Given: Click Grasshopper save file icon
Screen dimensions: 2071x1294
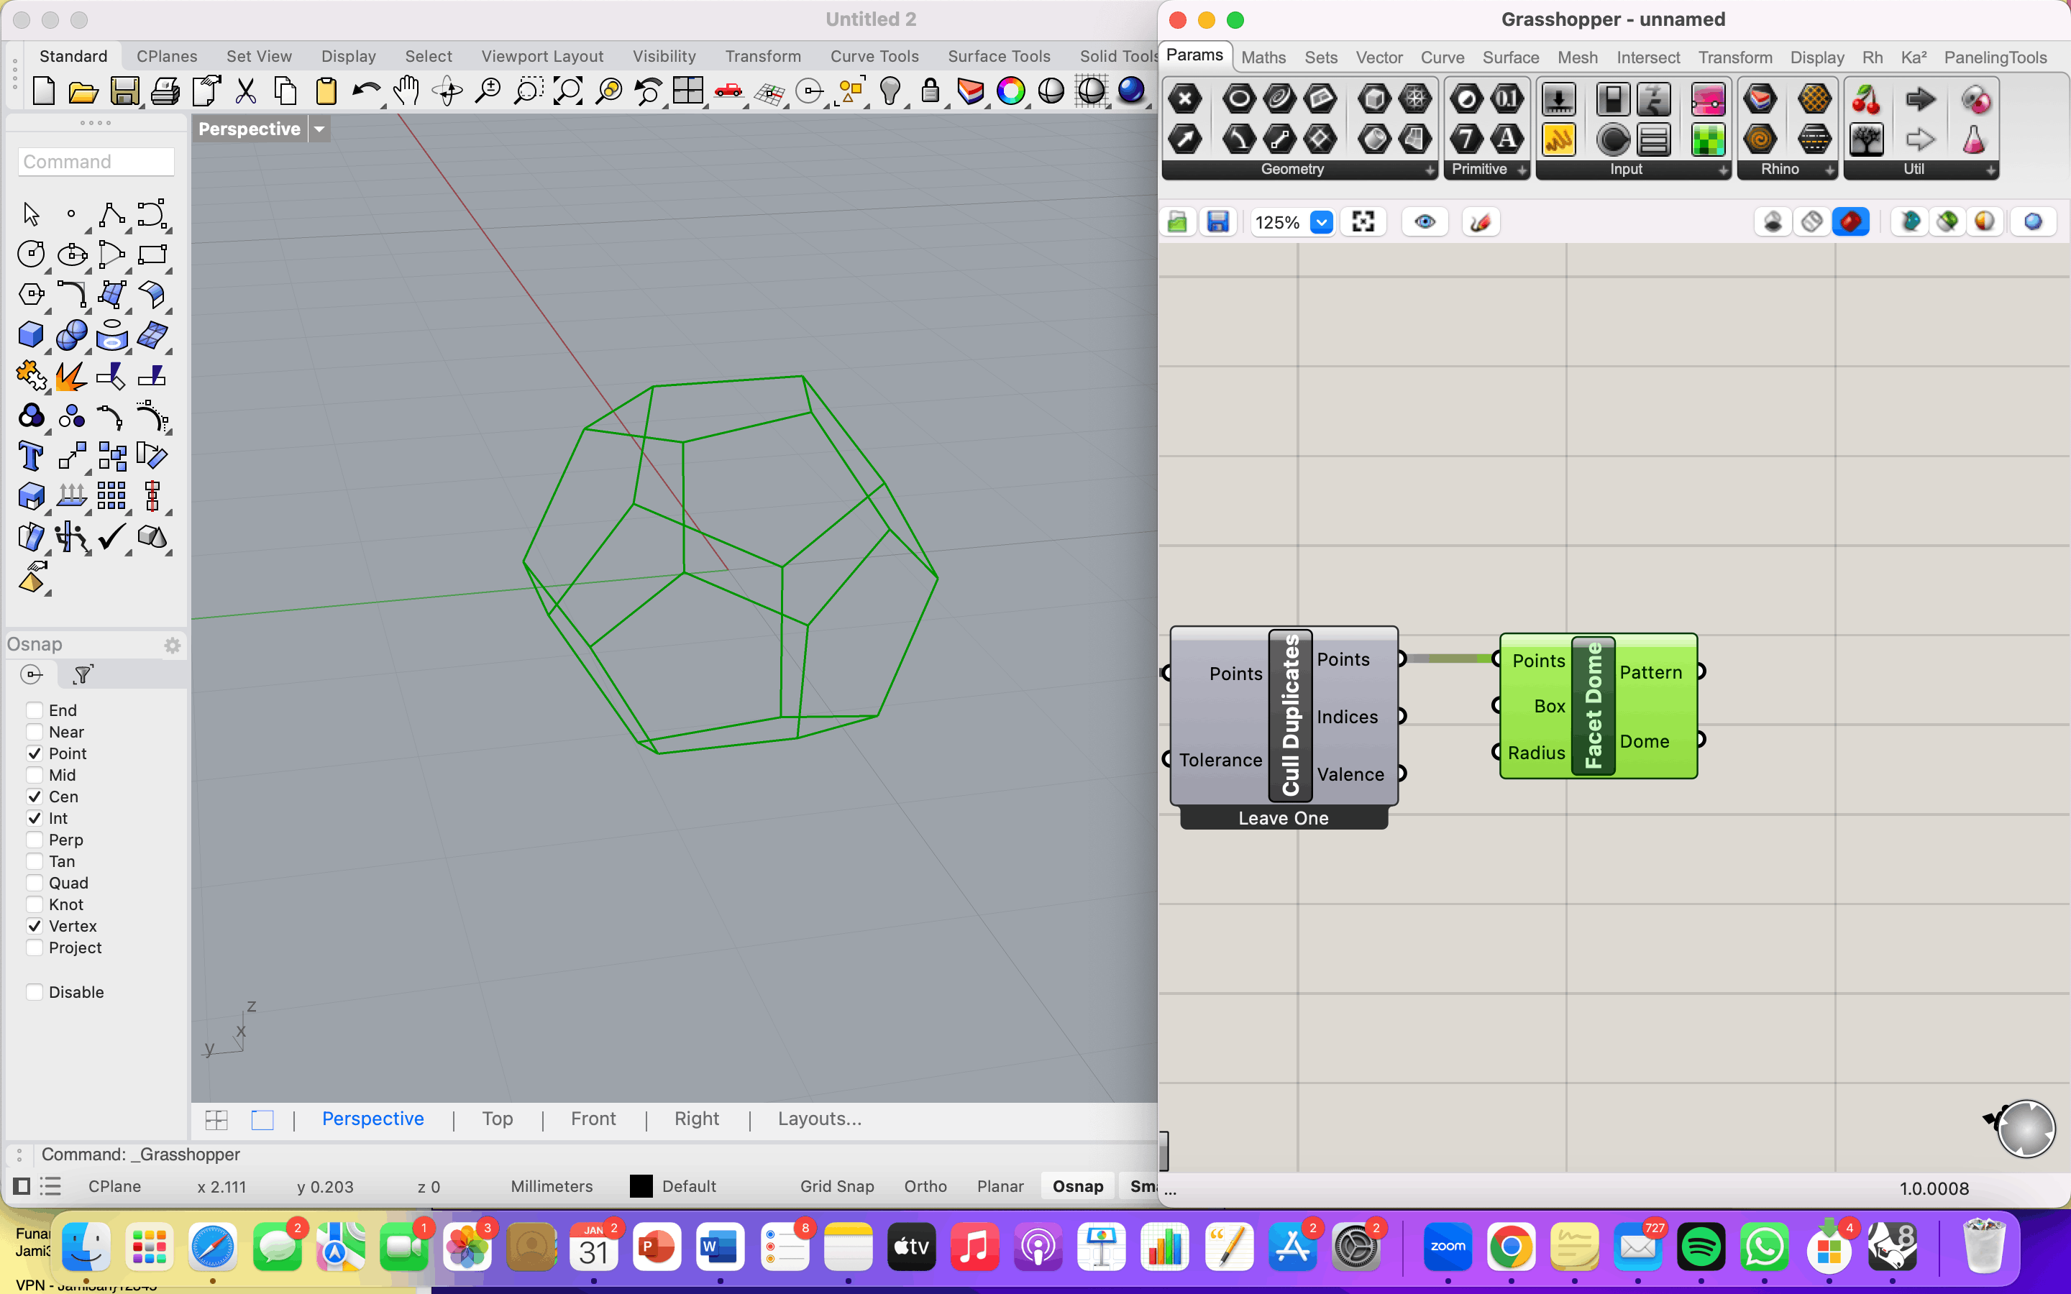Looking at the screenshot, I should click(1217, 223).
